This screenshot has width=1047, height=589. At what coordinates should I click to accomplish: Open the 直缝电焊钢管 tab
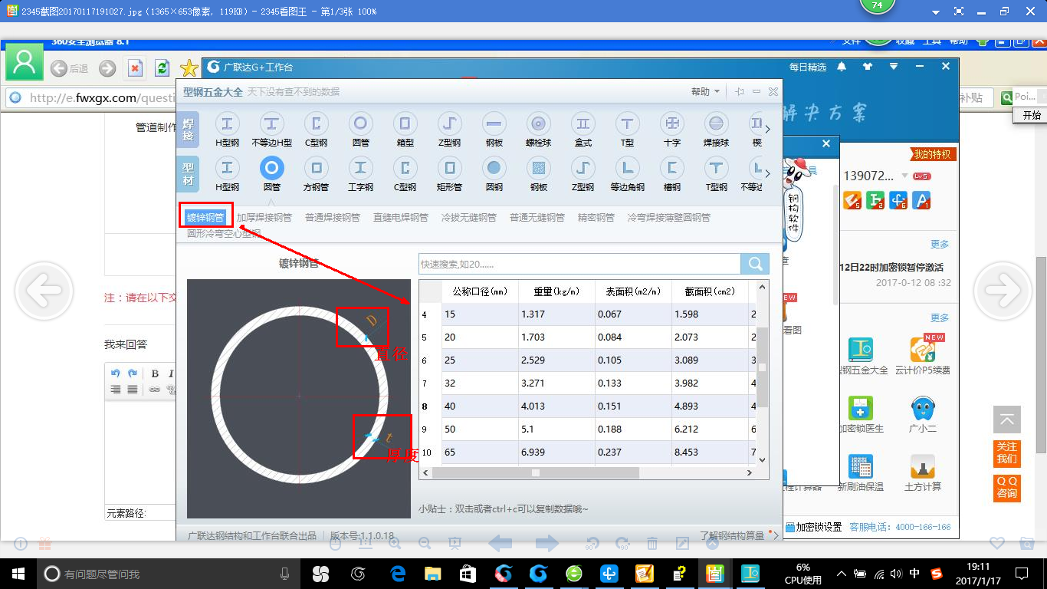pyautogui.click(x=401, y=218)
